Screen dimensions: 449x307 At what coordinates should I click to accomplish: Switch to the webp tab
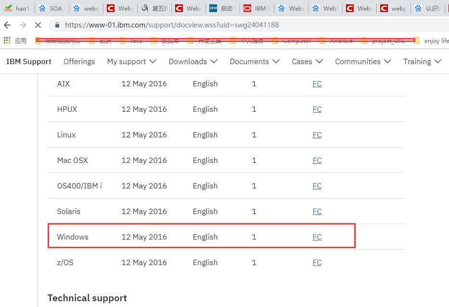[x=394, y=8]
